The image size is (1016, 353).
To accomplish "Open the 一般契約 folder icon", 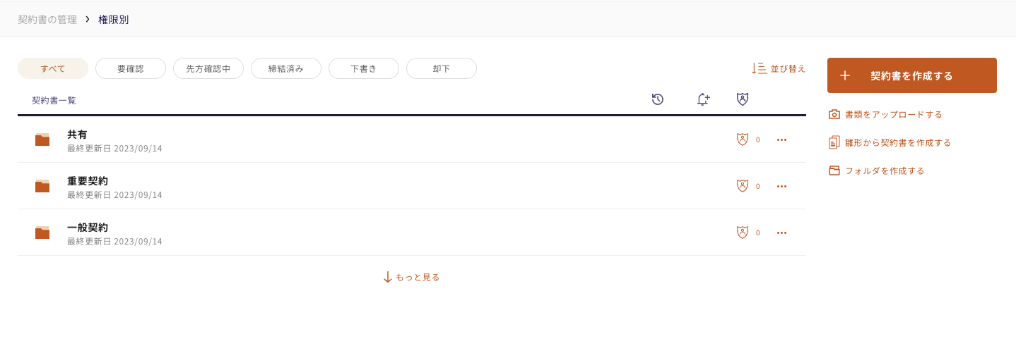I will 42,233.
